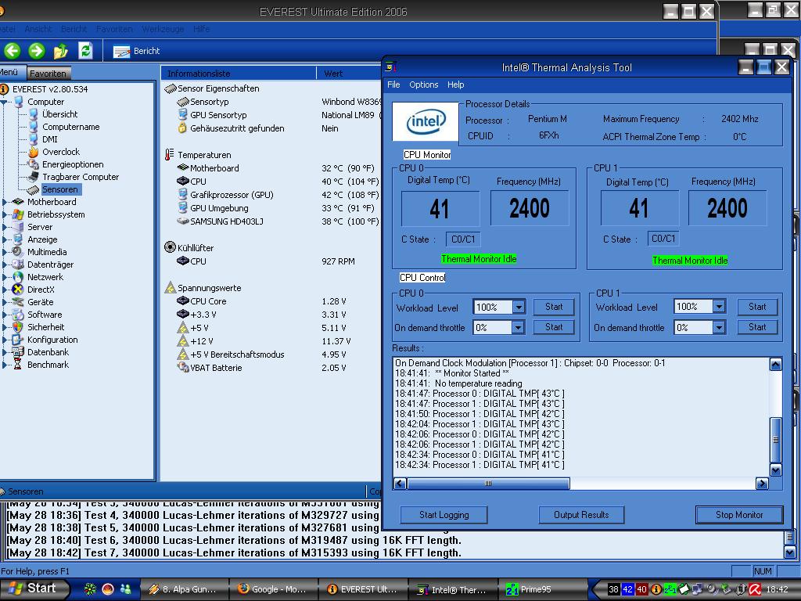Click Start for CPU 0 Workload Level

(x=554, y=307)
